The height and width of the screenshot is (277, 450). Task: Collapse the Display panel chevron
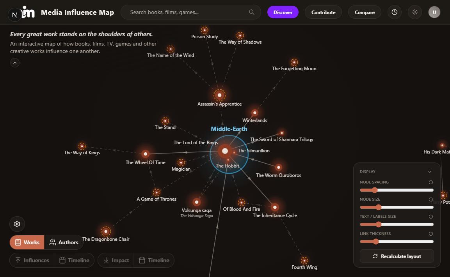tap(430, 171)
